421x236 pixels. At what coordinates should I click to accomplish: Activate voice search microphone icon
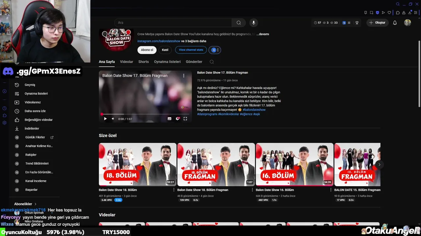253,23
